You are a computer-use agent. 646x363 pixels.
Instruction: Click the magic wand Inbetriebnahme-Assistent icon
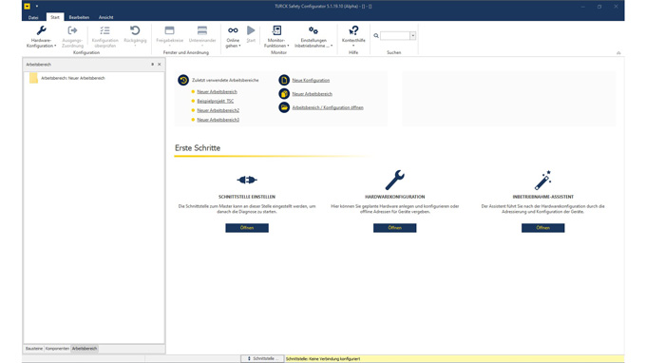(542, 180)
